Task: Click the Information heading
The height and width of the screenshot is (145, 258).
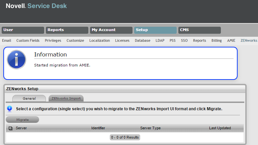Action: coord(50,54)
